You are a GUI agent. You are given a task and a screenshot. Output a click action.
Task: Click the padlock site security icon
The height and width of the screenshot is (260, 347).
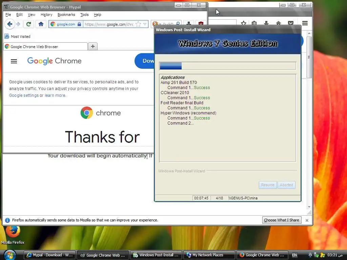coord(79,24)
